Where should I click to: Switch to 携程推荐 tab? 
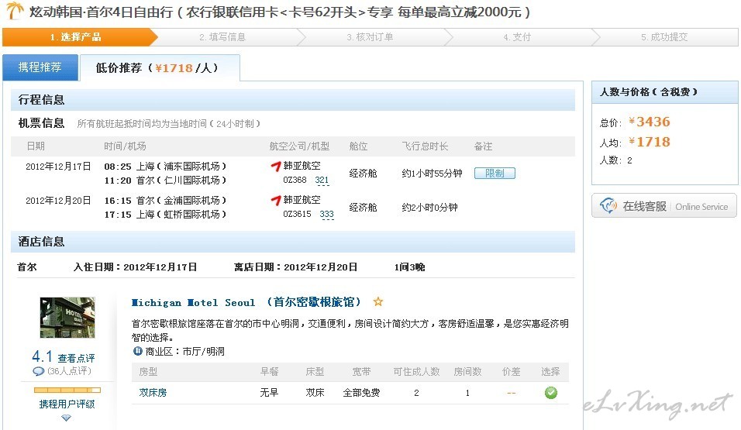tap(40, 67)
